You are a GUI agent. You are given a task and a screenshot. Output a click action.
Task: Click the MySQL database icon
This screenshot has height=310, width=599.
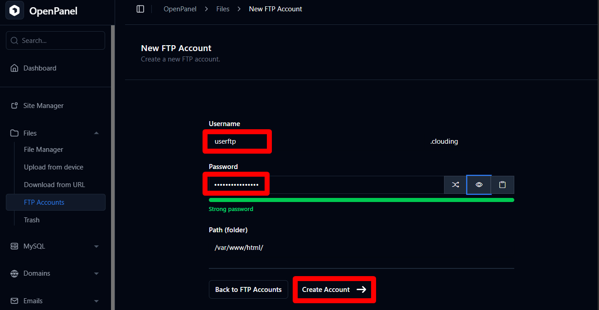tap(14, 246)
